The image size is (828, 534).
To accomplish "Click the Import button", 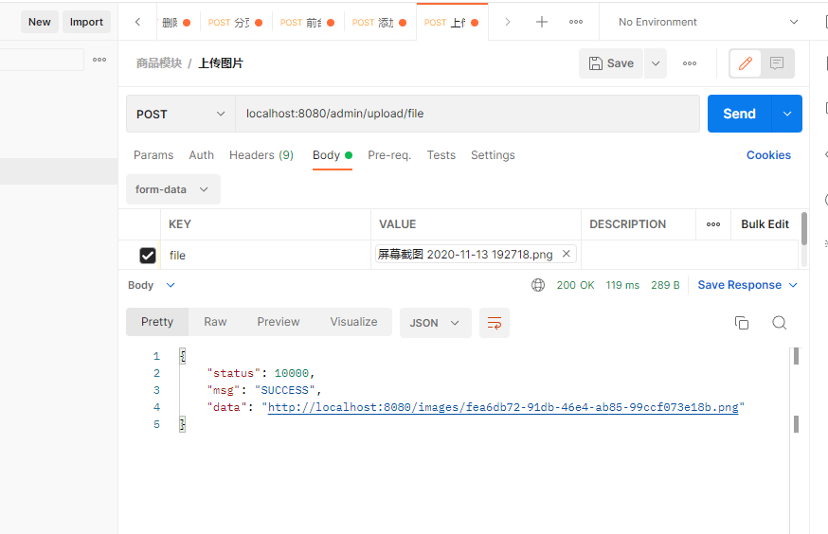I will tap(86, 22).
